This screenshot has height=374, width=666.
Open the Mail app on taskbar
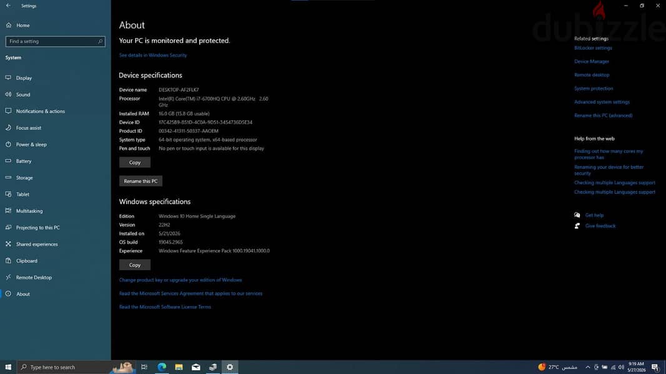point(196,367)
